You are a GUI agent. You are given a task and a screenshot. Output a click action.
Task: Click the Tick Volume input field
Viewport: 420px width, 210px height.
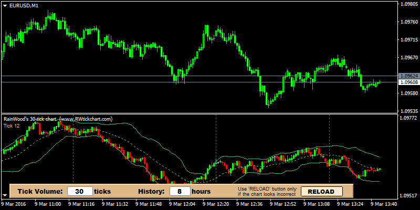point(80,192)
